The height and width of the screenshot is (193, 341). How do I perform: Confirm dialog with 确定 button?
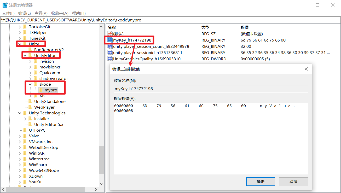coord(261,182)
